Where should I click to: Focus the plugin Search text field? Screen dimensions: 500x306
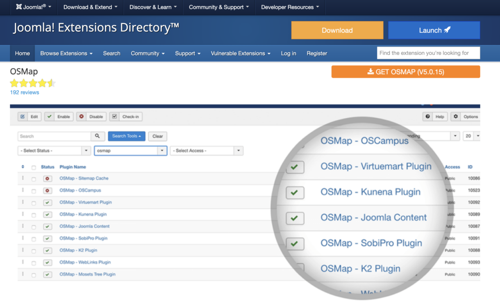(x=54, y=136)
